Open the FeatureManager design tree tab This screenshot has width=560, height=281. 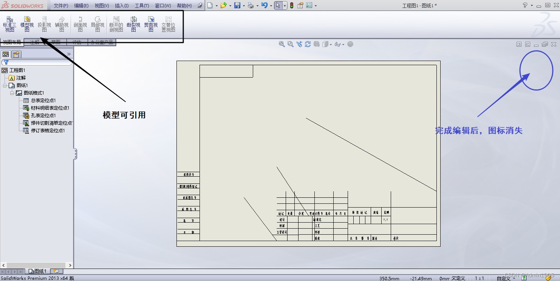[6, 54]
